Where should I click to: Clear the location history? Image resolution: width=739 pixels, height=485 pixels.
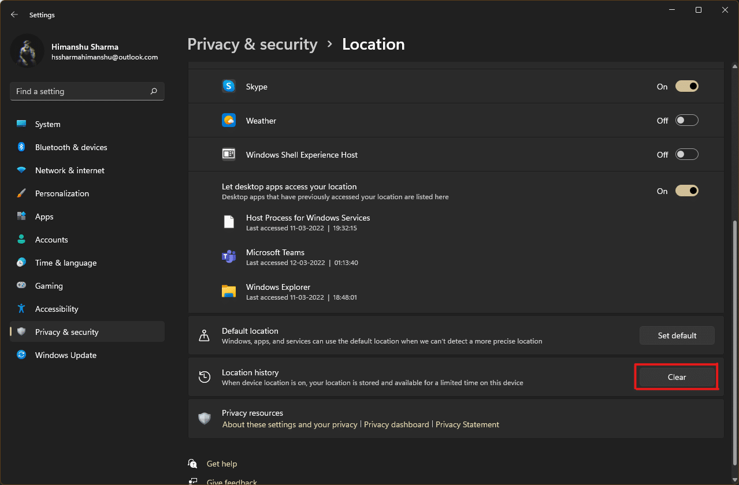pos(677,377)
